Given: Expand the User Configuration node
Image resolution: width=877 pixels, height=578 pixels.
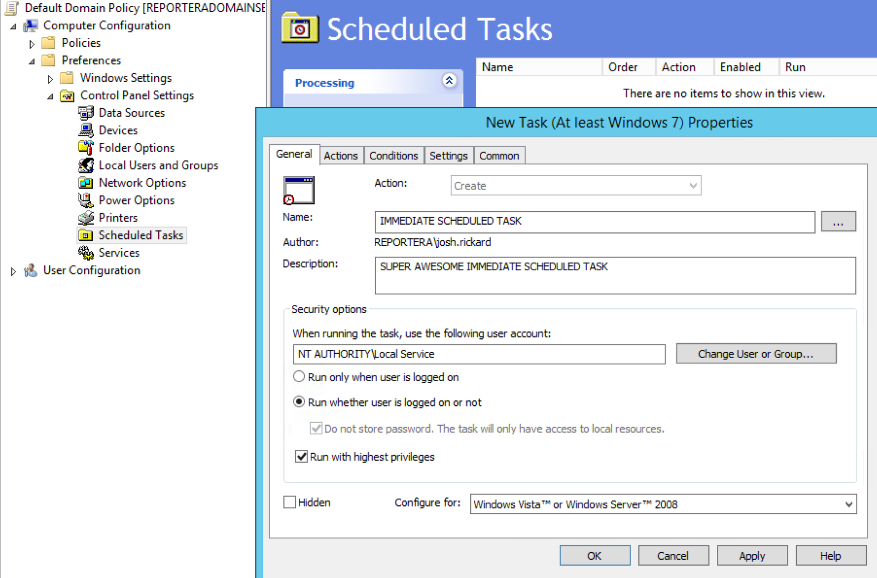Looking at the screenshot, I should [13, 271].
